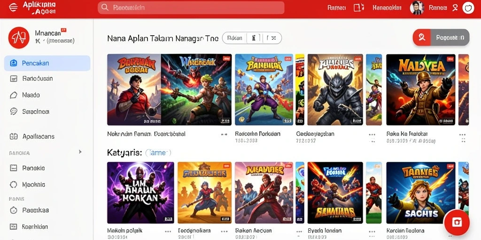Click the person icon next to Renee

tap(455, 7)
